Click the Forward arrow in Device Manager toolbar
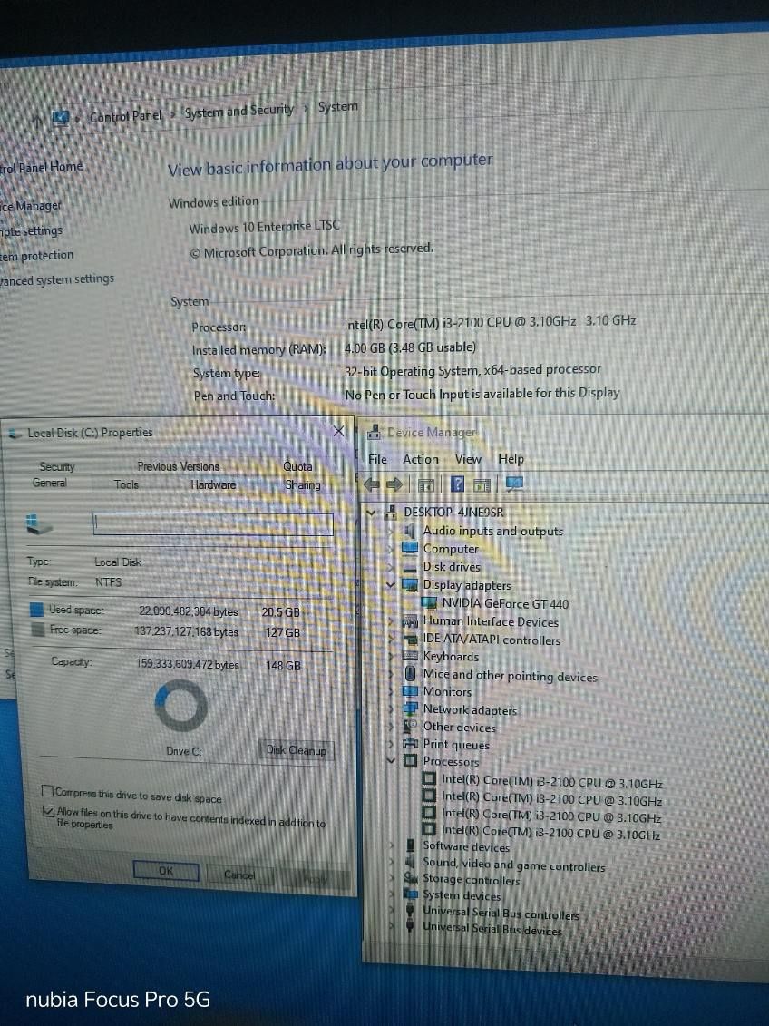The height and width of the screenshot is (1026, 769). tap(394, 484)
